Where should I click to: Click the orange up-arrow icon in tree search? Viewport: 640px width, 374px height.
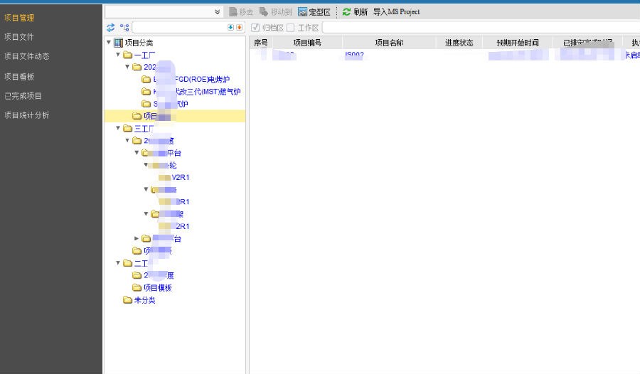coord(239,27)
